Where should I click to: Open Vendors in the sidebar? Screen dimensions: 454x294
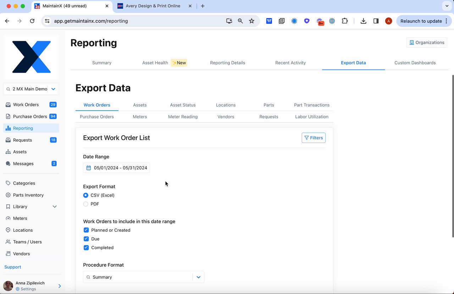(31, 254)
